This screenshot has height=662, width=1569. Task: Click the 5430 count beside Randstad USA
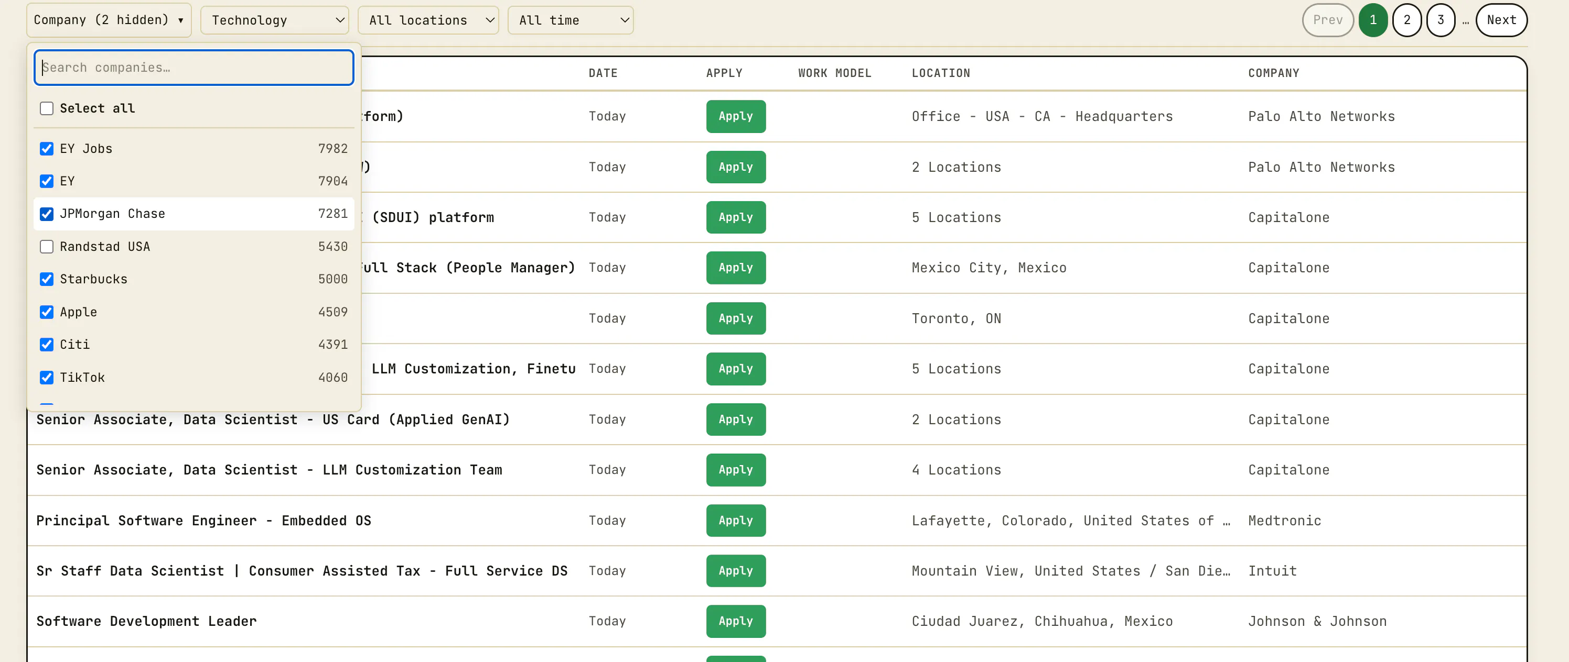coord(332,247)
